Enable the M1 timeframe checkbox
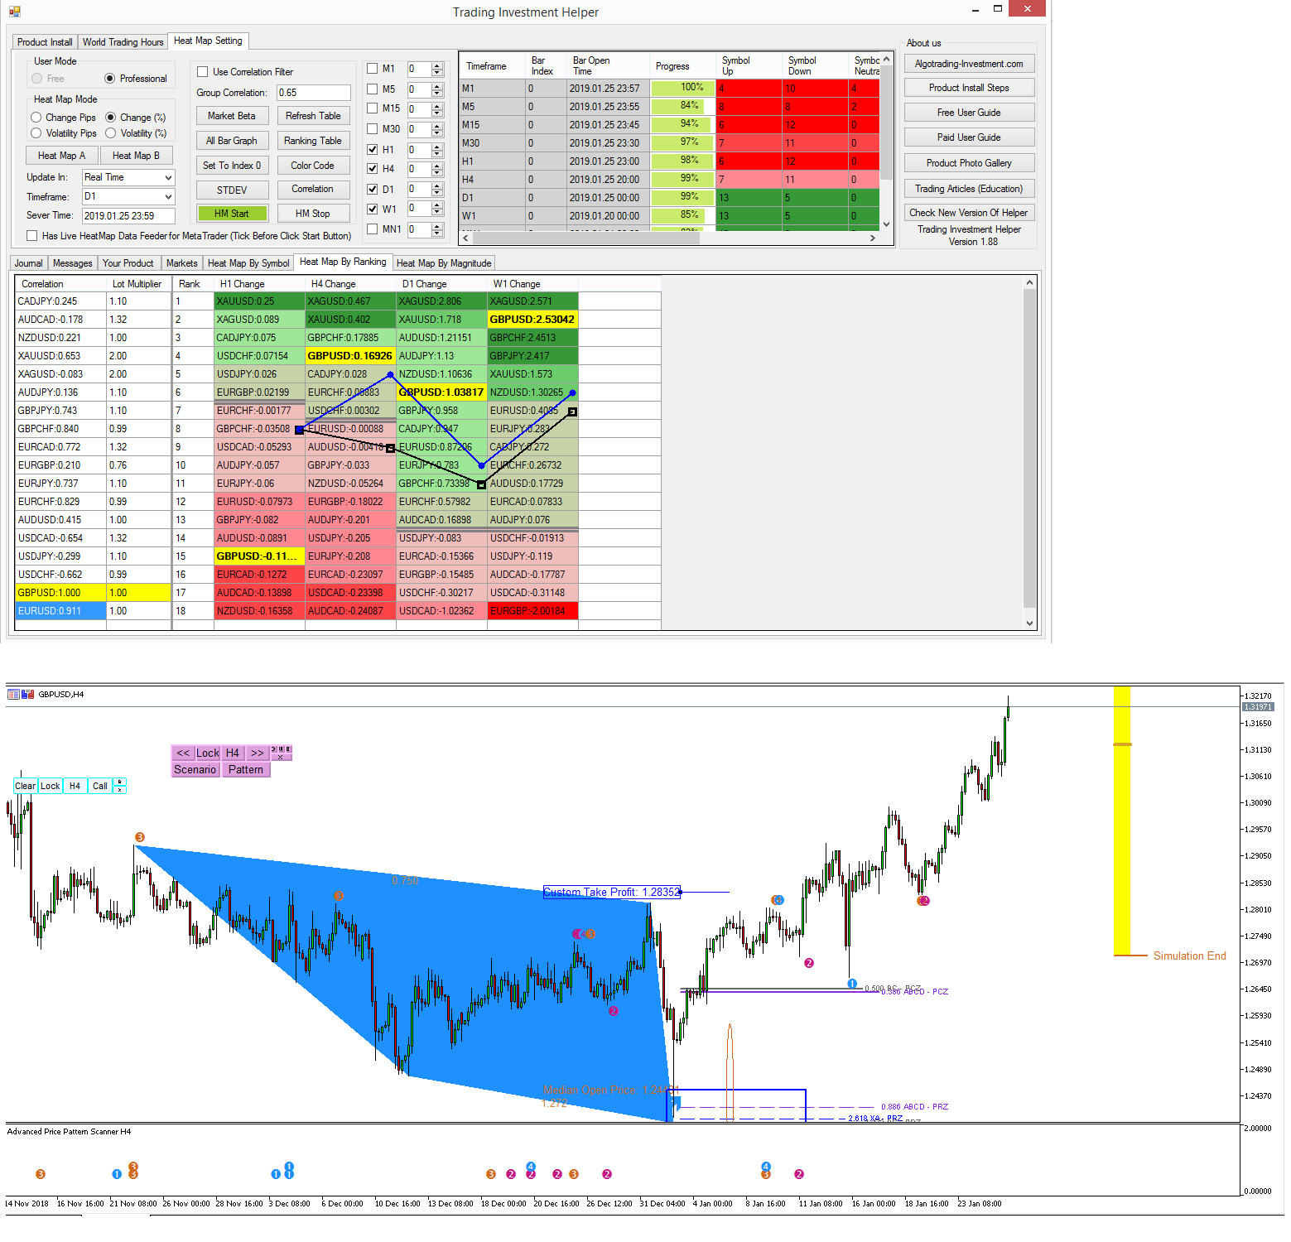Viewport: 1291px width, 1242px height. (372, 69)
